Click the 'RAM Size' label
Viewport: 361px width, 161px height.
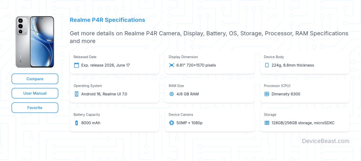[176, 86]
